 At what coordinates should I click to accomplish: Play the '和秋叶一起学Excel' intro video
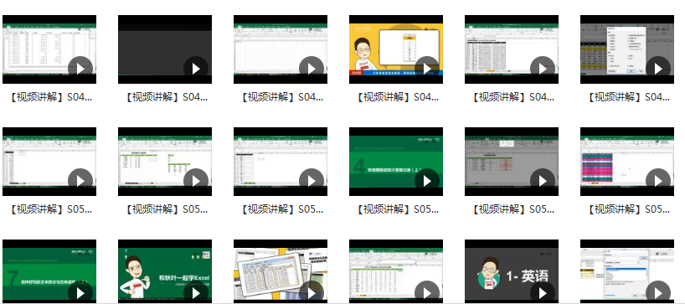coord(196,292)
